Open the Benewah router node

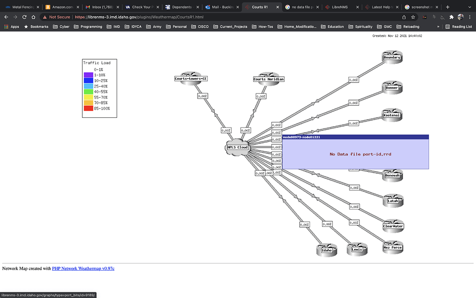tap(392, 175)
